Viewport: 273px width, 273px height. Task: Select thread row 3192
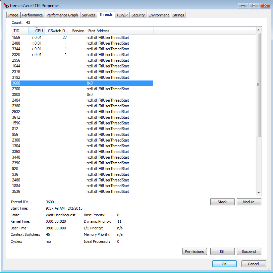82,77
